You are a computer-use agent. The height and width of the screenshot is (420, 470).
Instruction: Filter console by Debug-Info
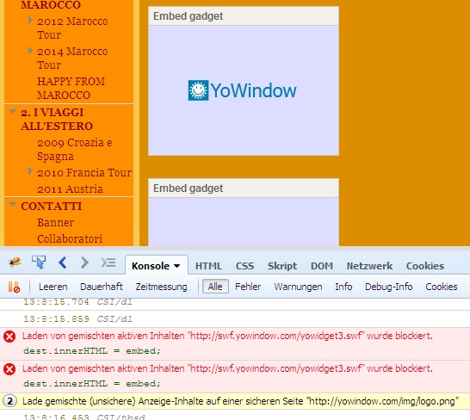(x=388, y=287)
